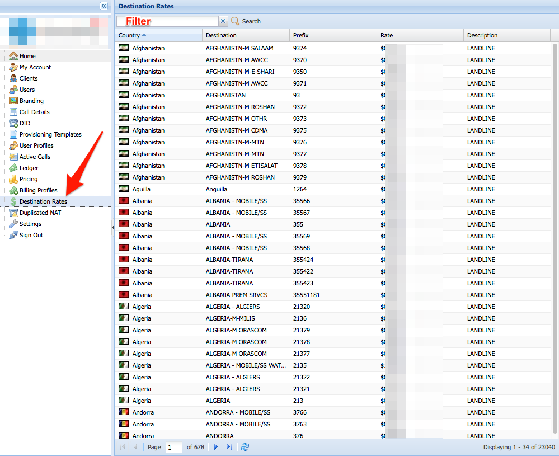Viewport: 559px width, 456px height.
Task: Click the sidebar splitter collapse arrow
Action: pos(112,227)
